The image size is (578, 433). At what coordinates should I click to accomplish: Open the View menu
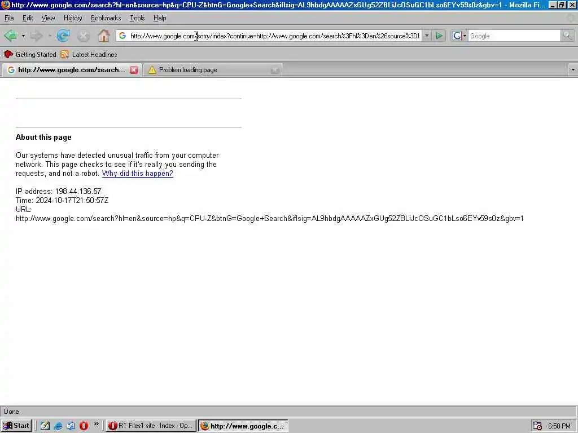click(x=48, y=18)
